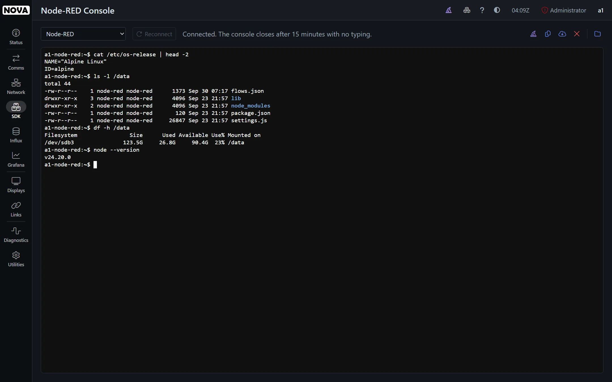Click the Reconnect button
This screenshot has height=382, width=612.
click(x=154, y=34)
